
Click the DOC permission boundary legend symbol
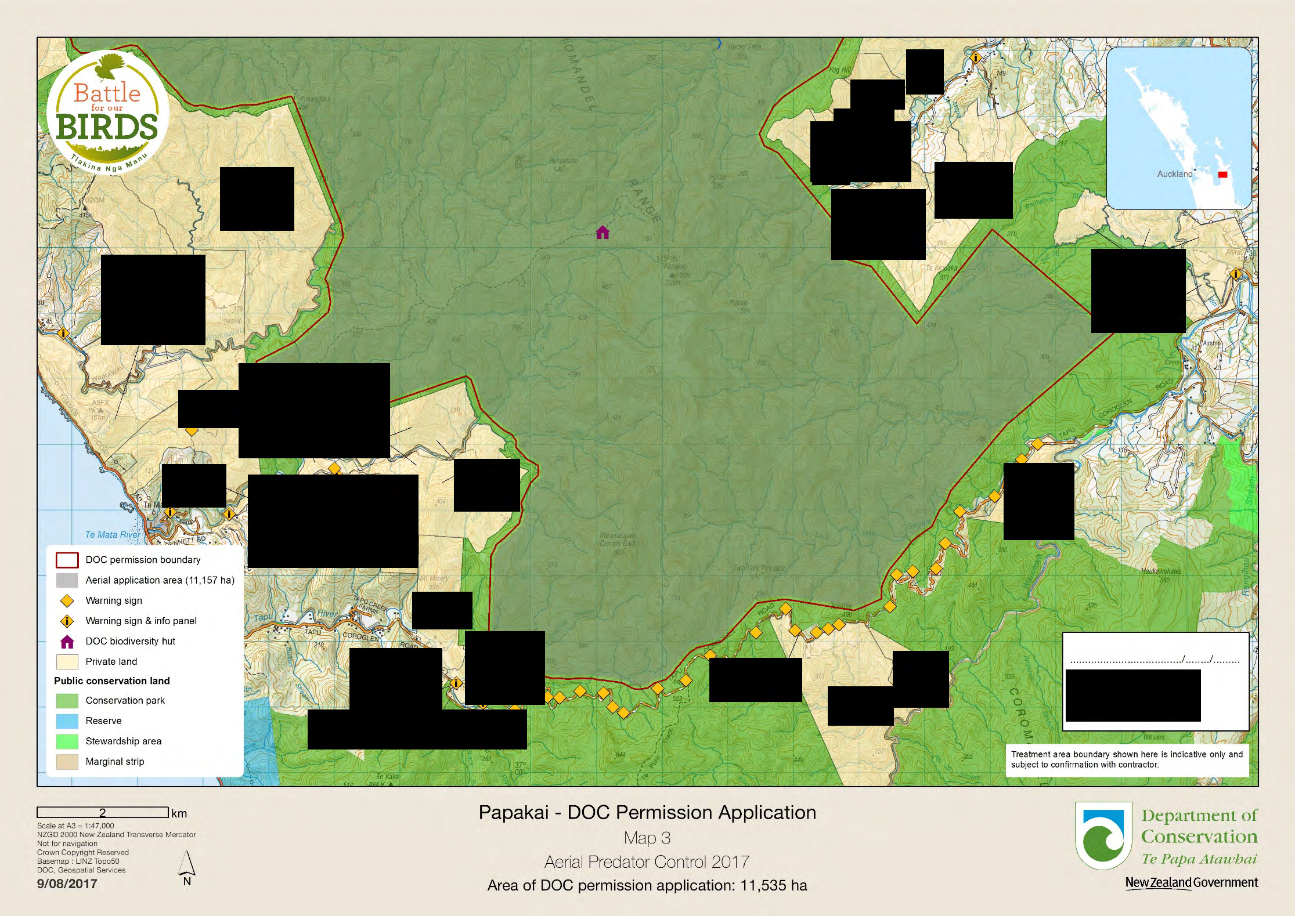pos(67,560)
